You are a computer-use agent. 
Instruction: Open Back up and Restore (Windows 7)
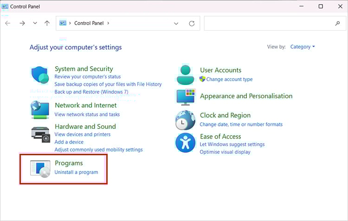pyautogui.click(x=91, y=92)
